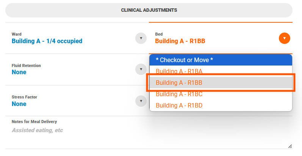The image size is (302, 156).
Task: Click the Clinical Adjustments header bar
Action: coord(149,10)
